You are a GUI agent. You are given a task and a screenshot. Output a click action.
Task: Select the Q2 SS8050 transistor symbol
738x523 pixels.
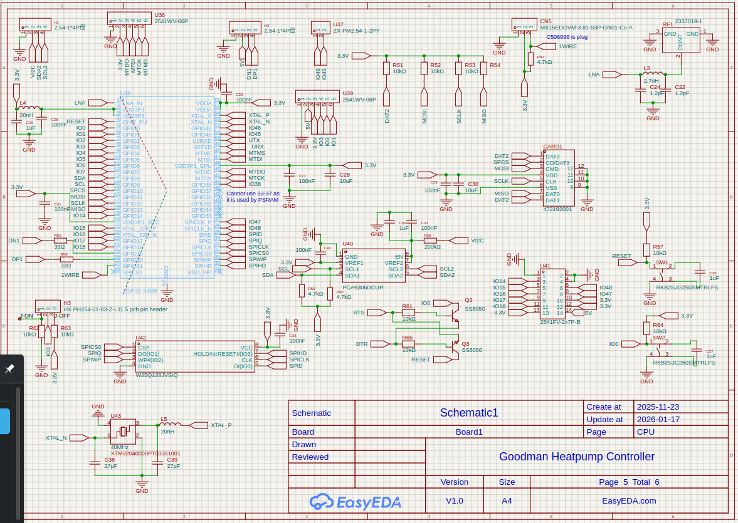pos(454,308)
